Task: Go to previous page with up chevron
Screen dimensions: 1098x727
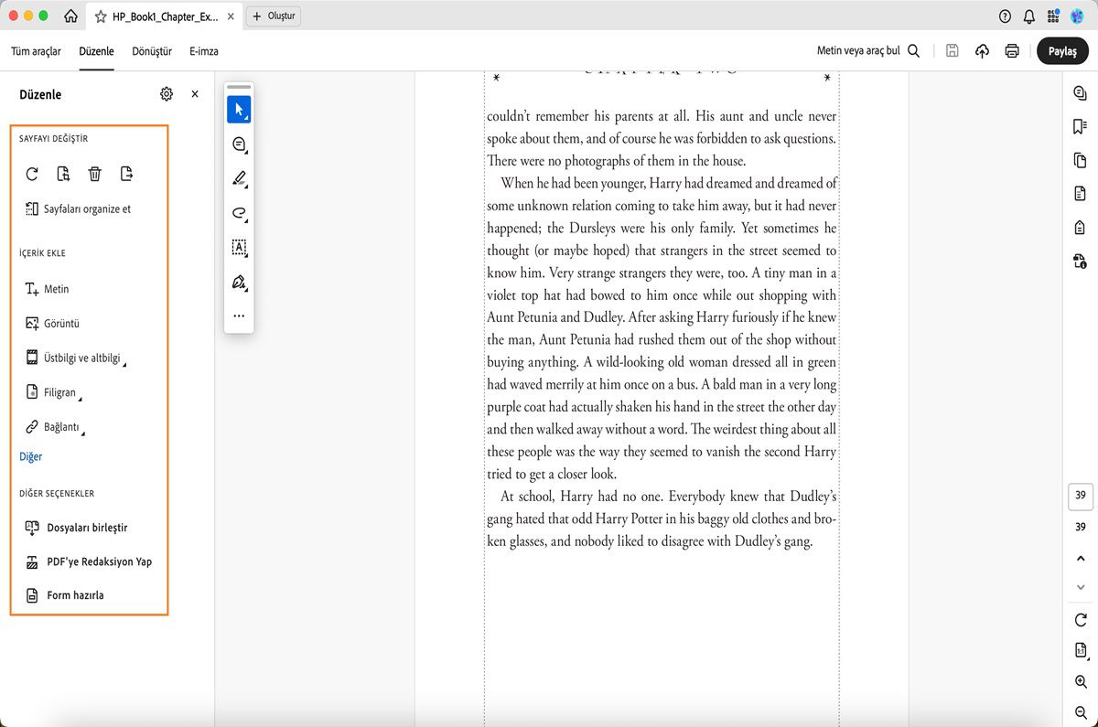Action: [x=1081, y=558]
